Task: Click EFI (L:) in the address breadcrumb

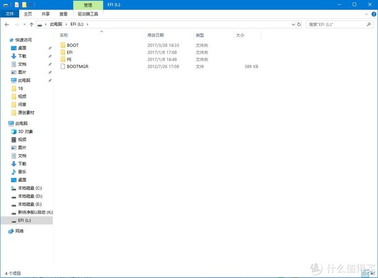Action: point(77,24)
